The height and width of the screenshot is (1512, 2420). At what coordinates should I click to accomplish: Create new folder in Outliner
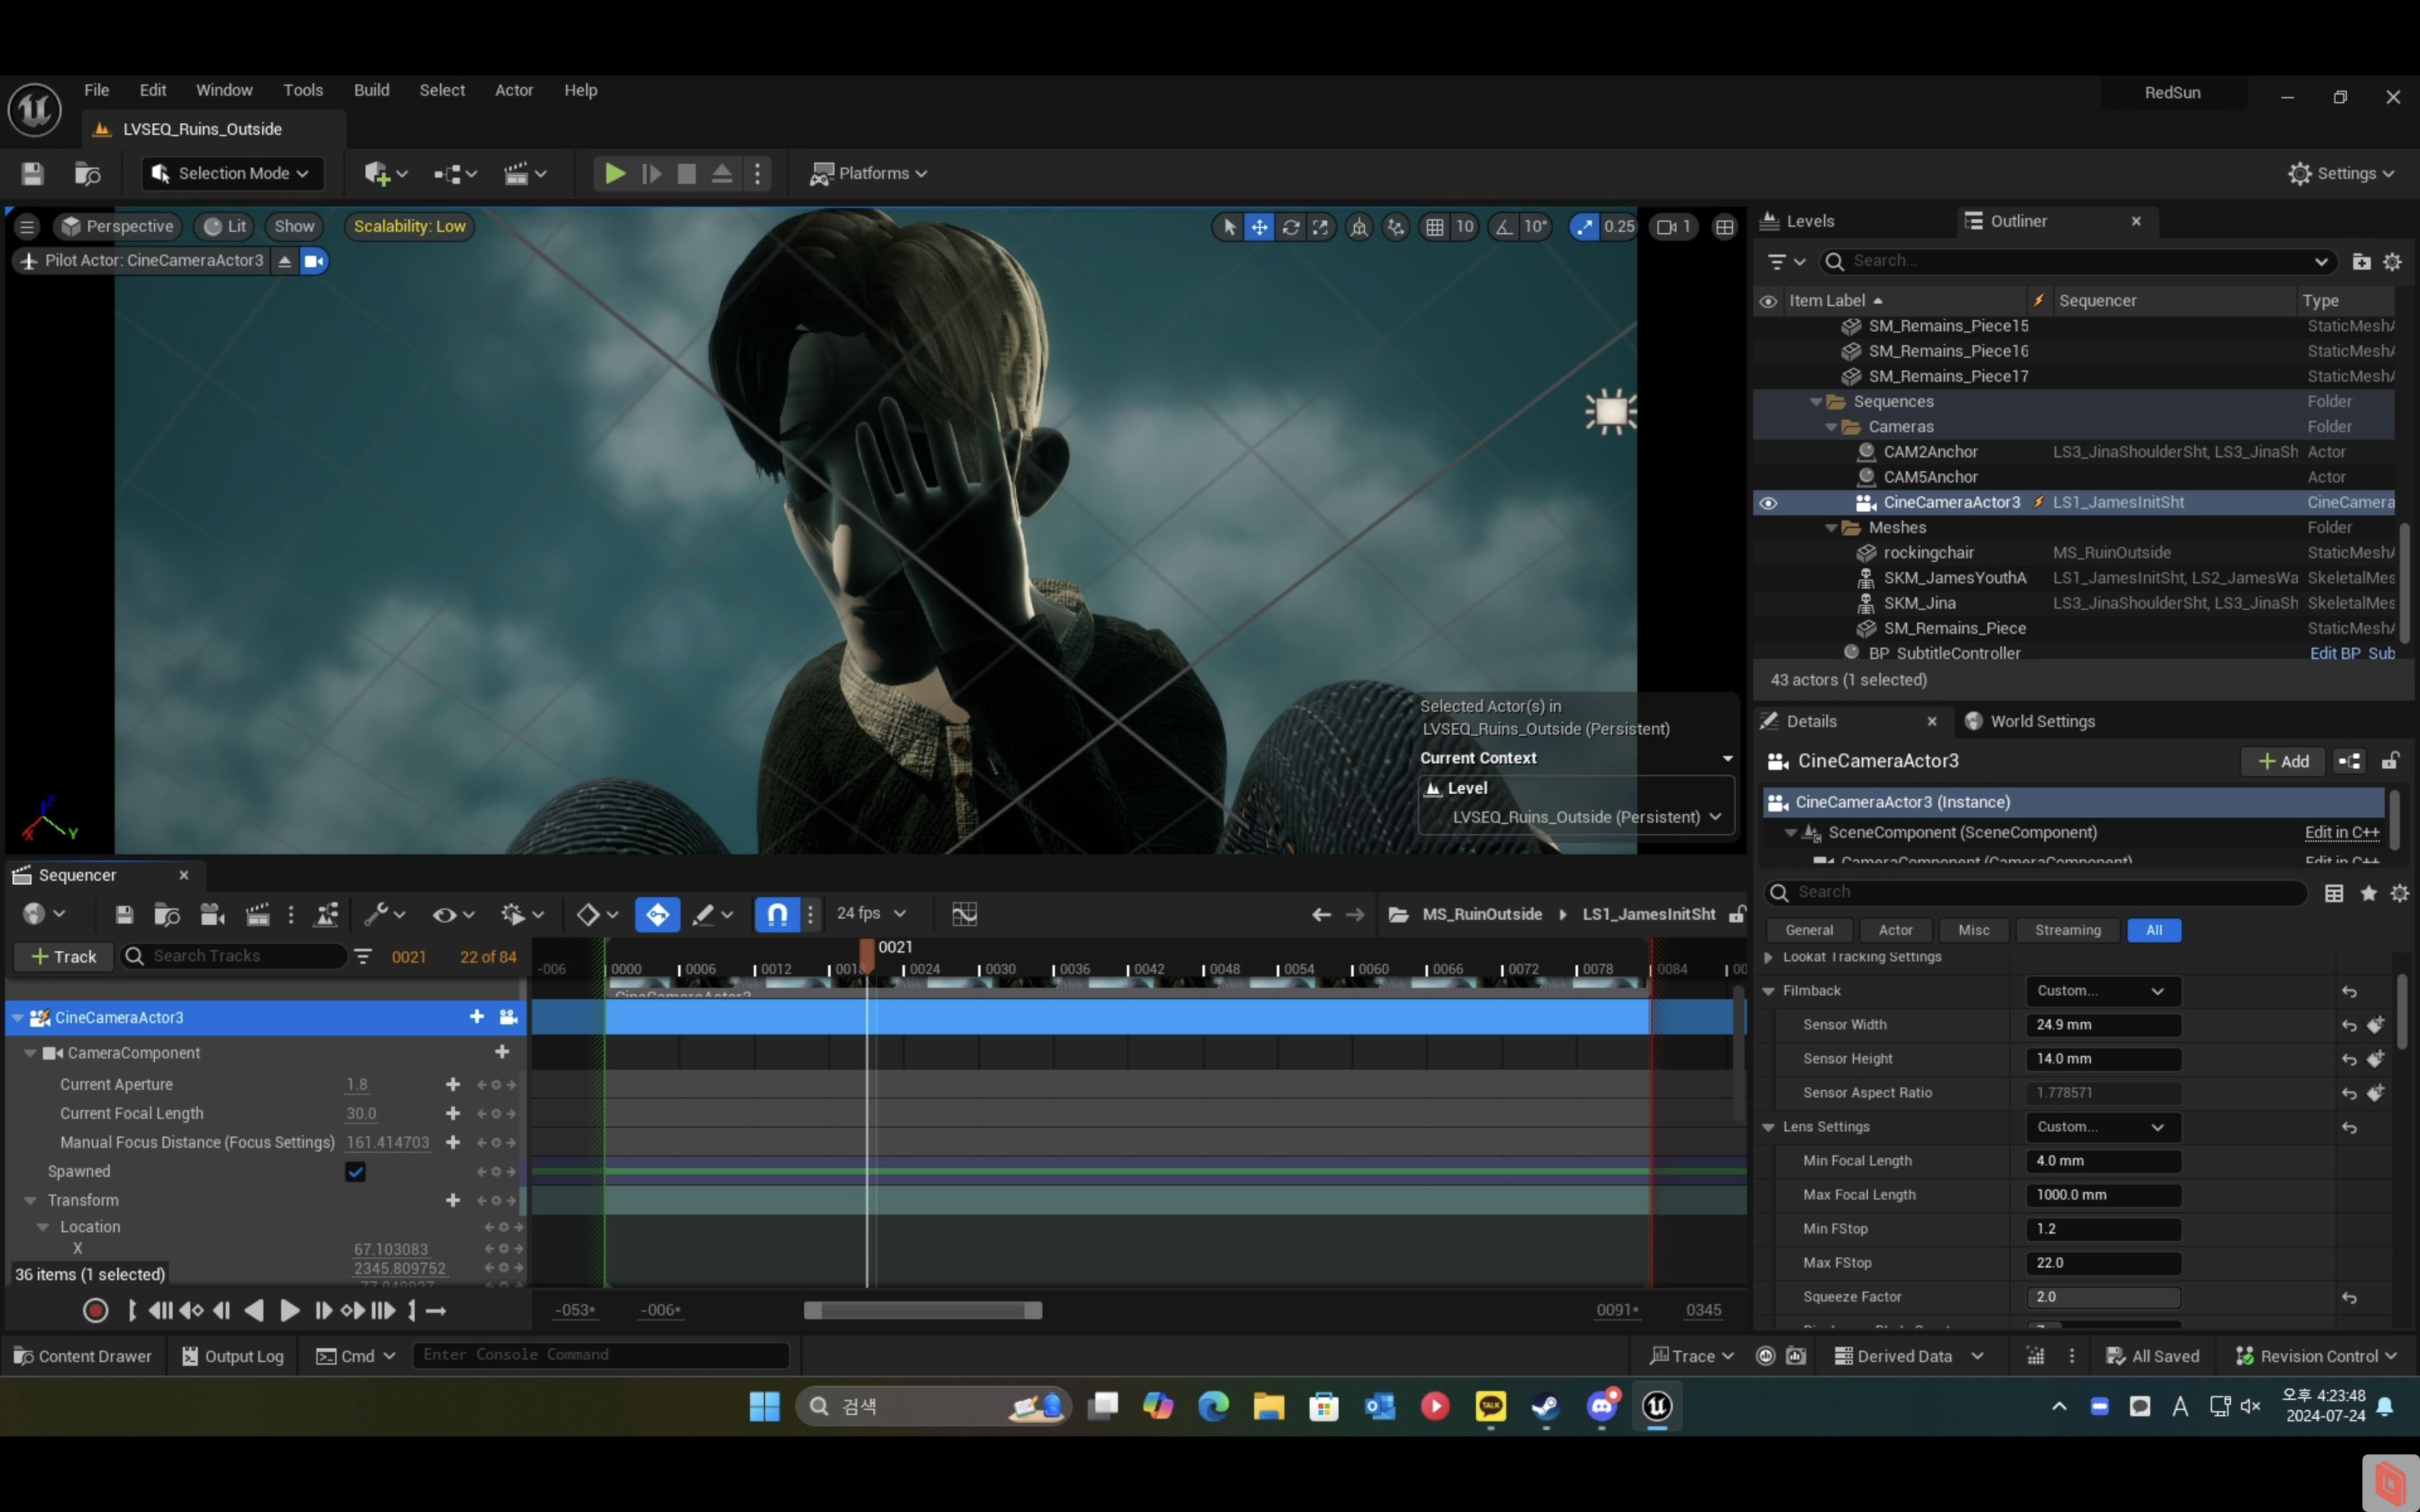(2361, 262)
